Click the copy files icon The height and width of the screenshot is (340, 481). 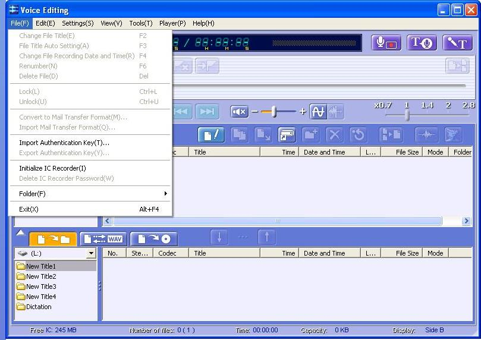239,135
